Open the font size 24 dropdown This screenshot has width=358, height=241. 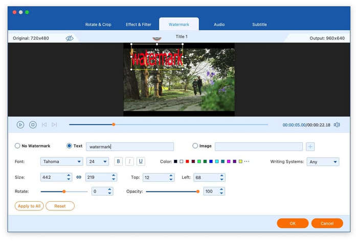(x=97, y=162)
